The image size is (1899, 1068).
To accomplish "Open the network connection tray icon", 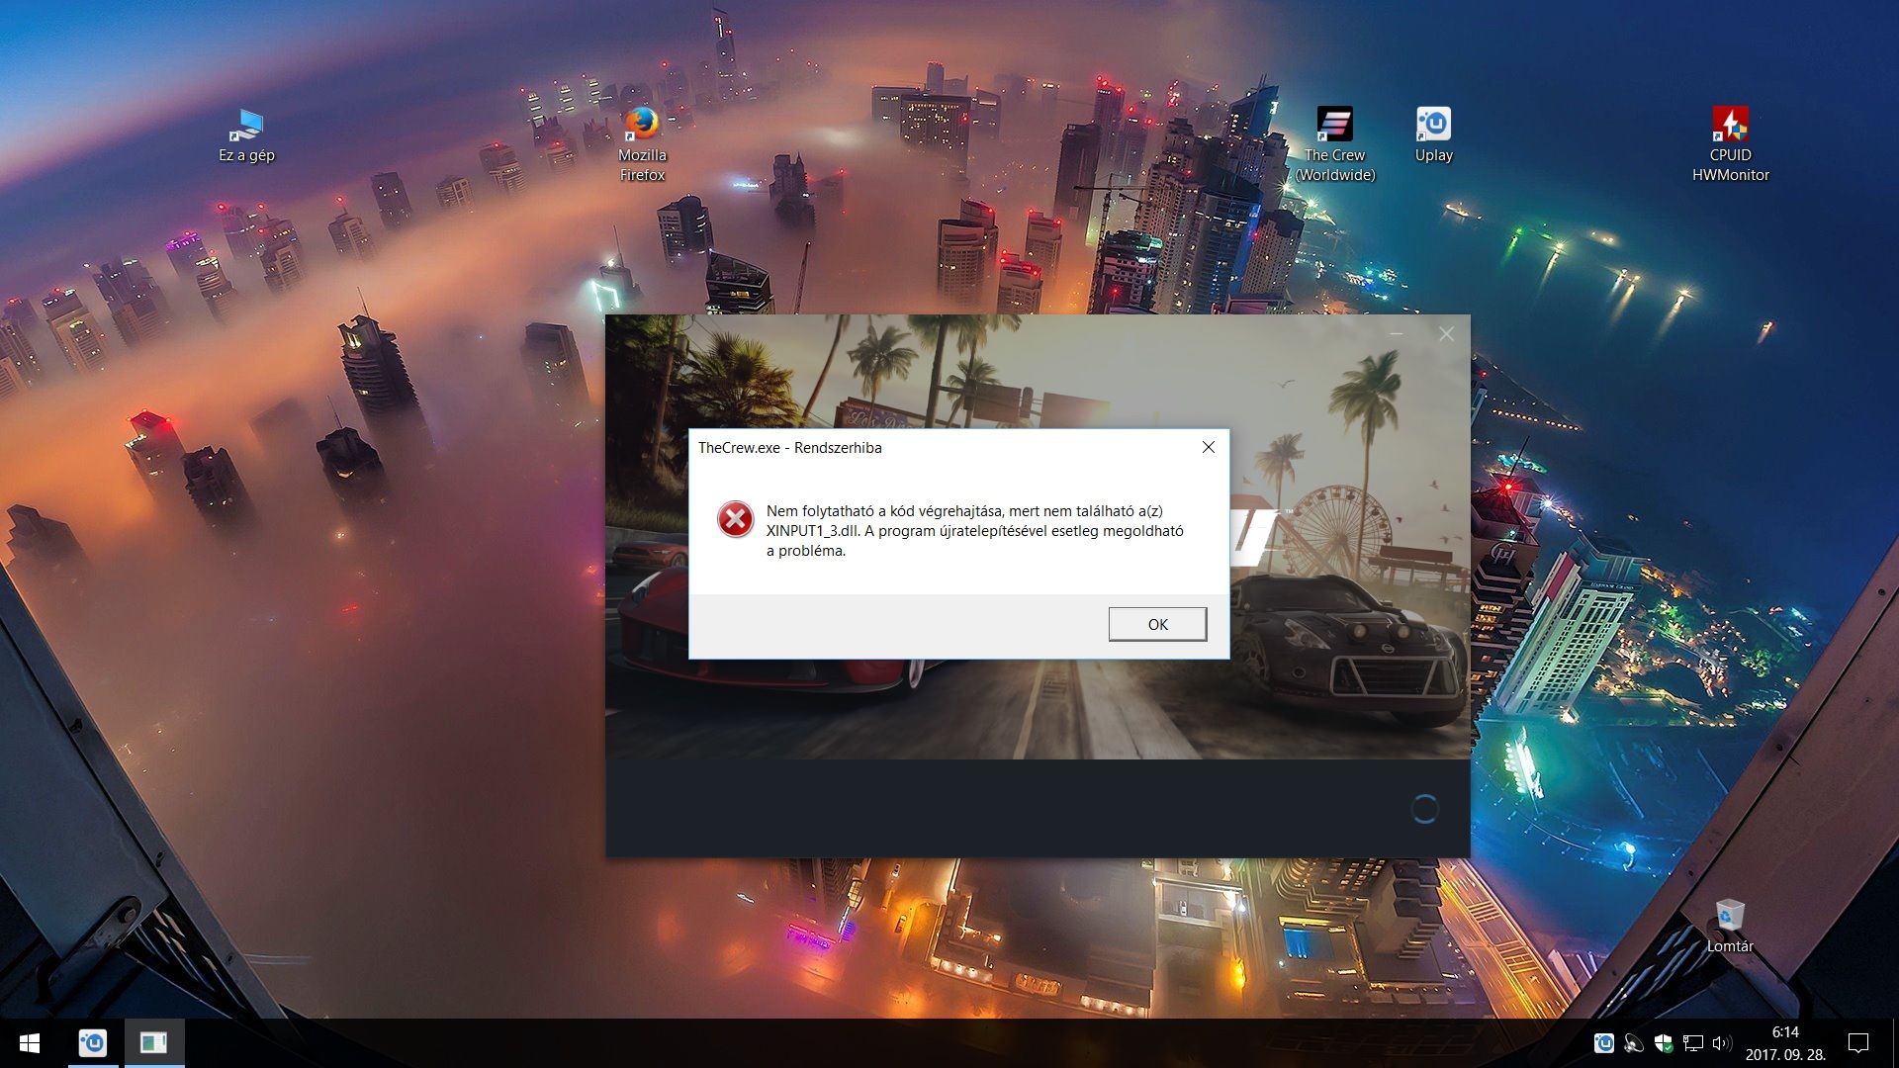I will 1693,1043.
